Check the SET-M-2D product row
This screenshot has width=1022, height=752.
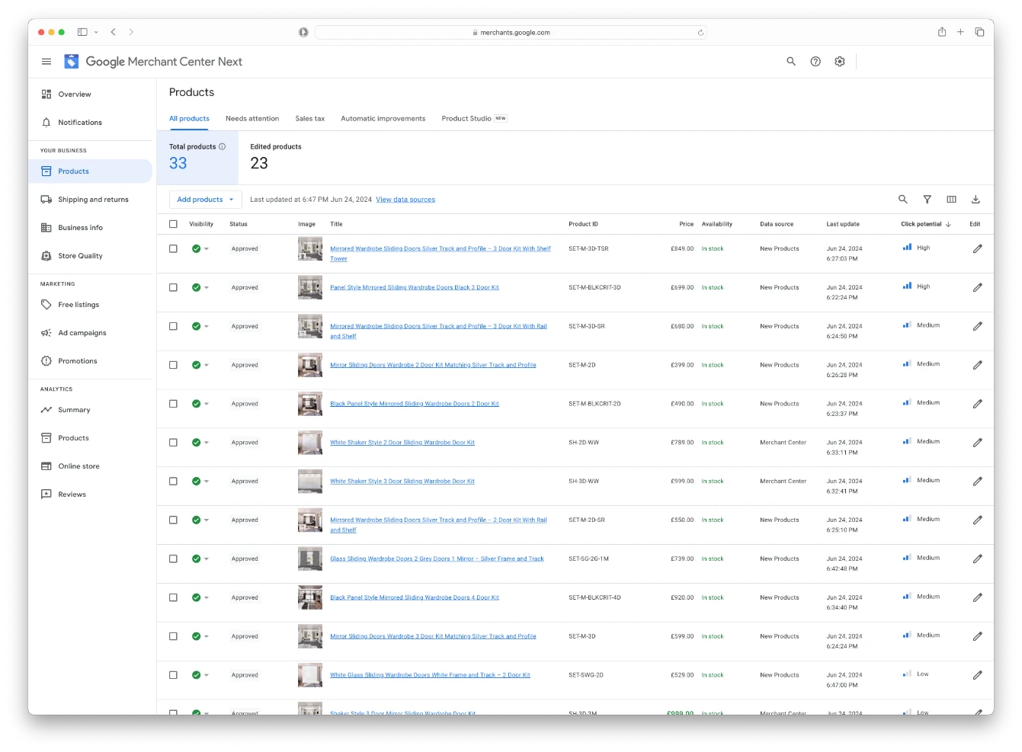173,365
